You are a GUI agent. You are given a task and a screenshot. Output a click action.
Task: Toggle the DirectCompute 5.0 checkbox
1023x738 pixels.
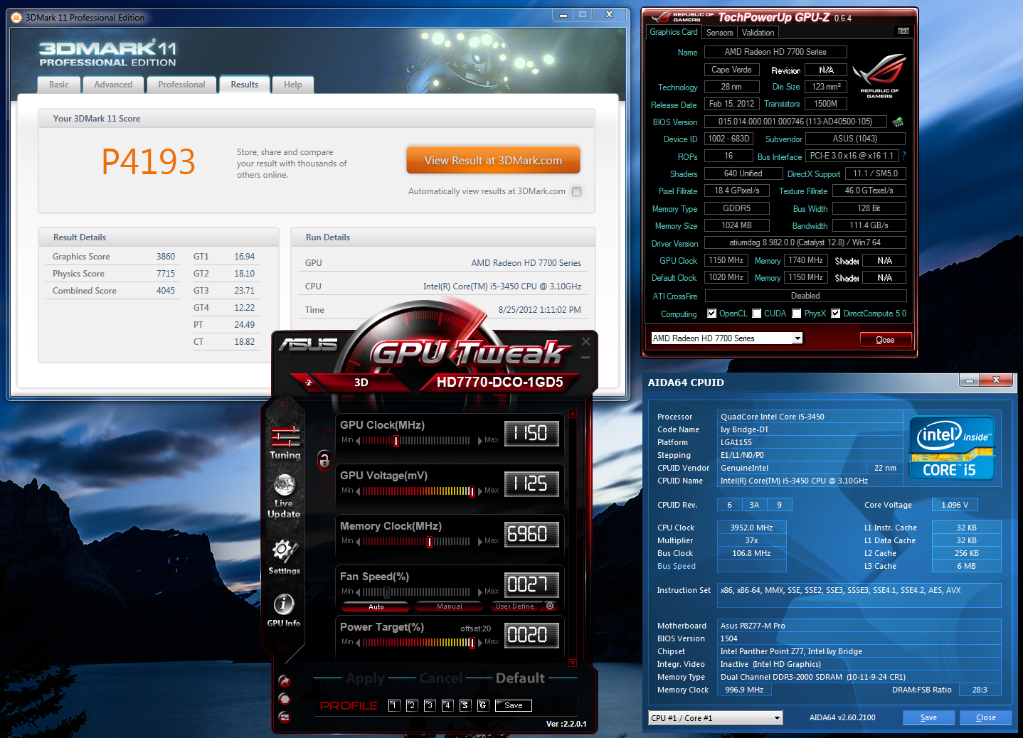836,314
